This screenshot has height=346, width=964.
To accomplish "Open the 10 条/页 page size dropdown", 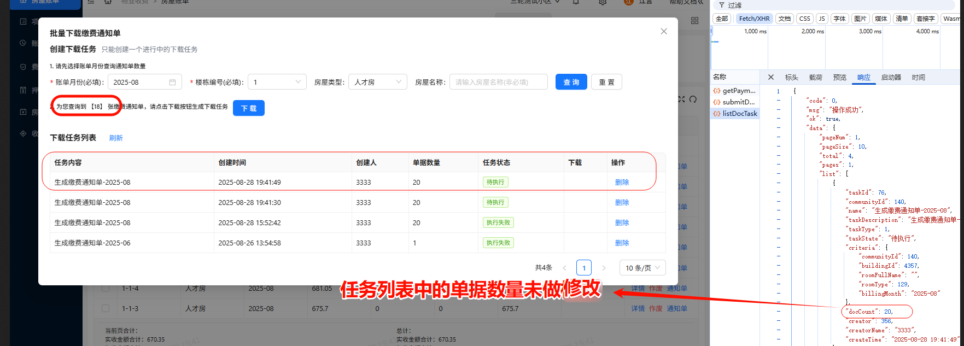I will coord(642,268).
